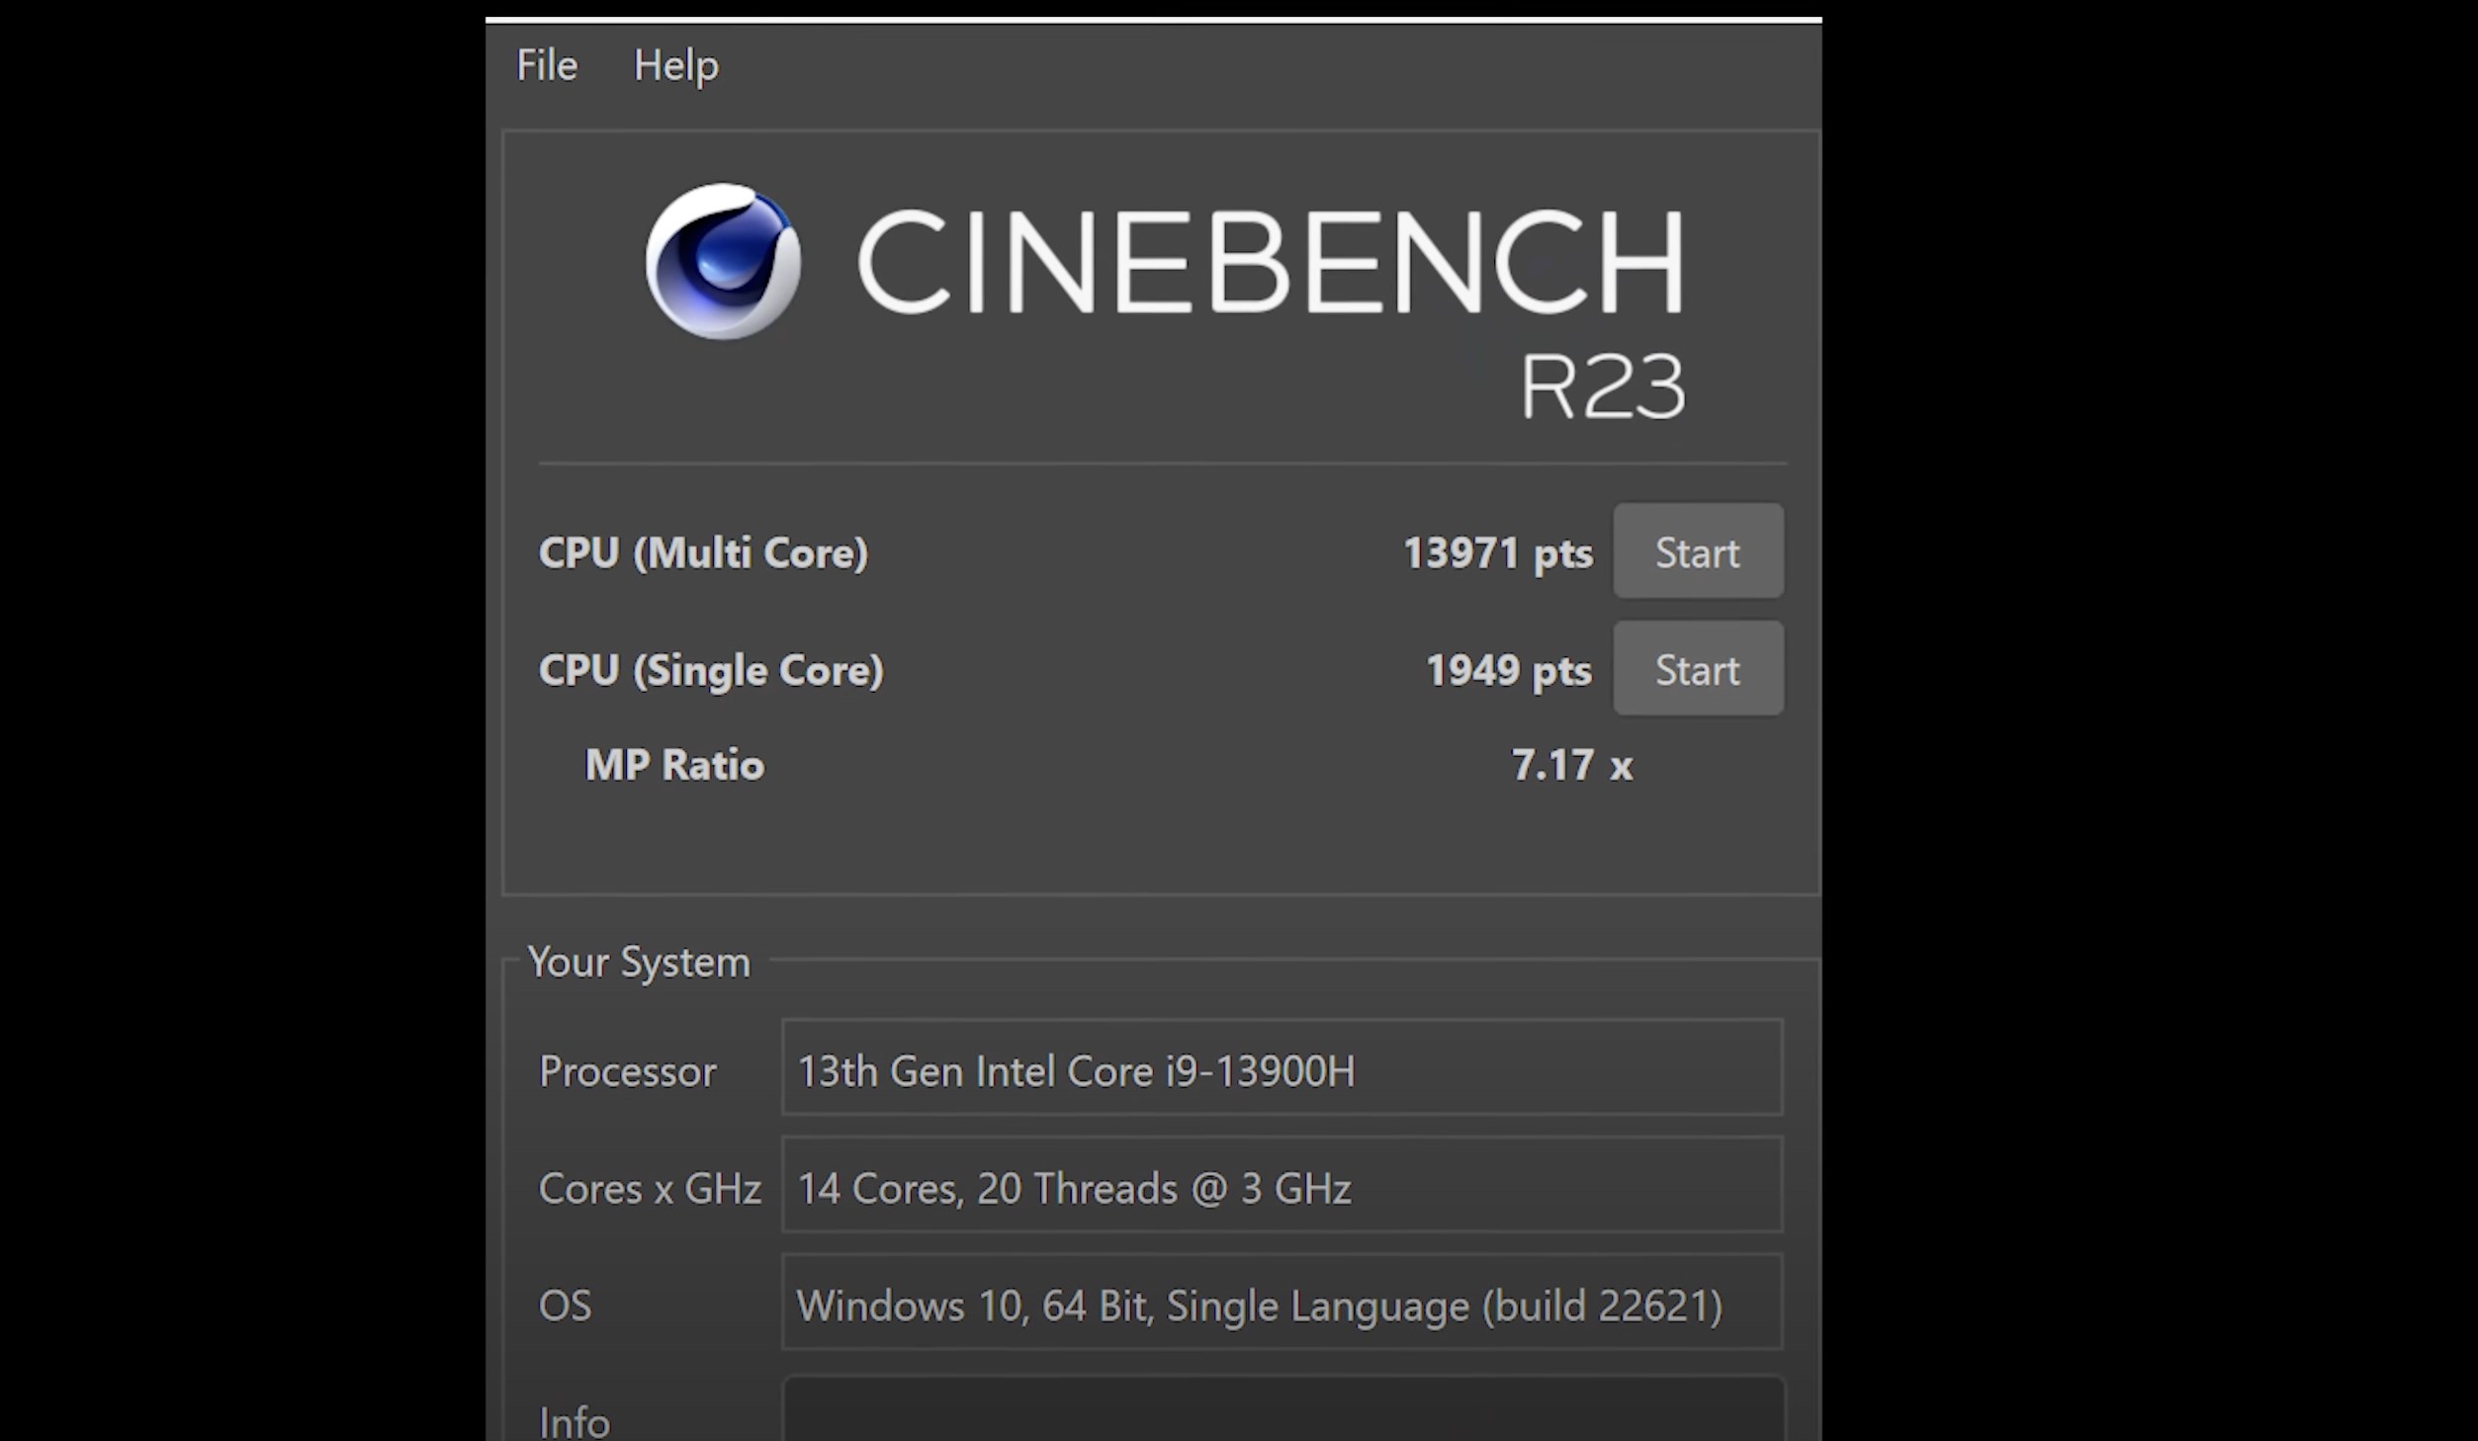Click the 7.17 x ratio value

[x=1572, y=765]
